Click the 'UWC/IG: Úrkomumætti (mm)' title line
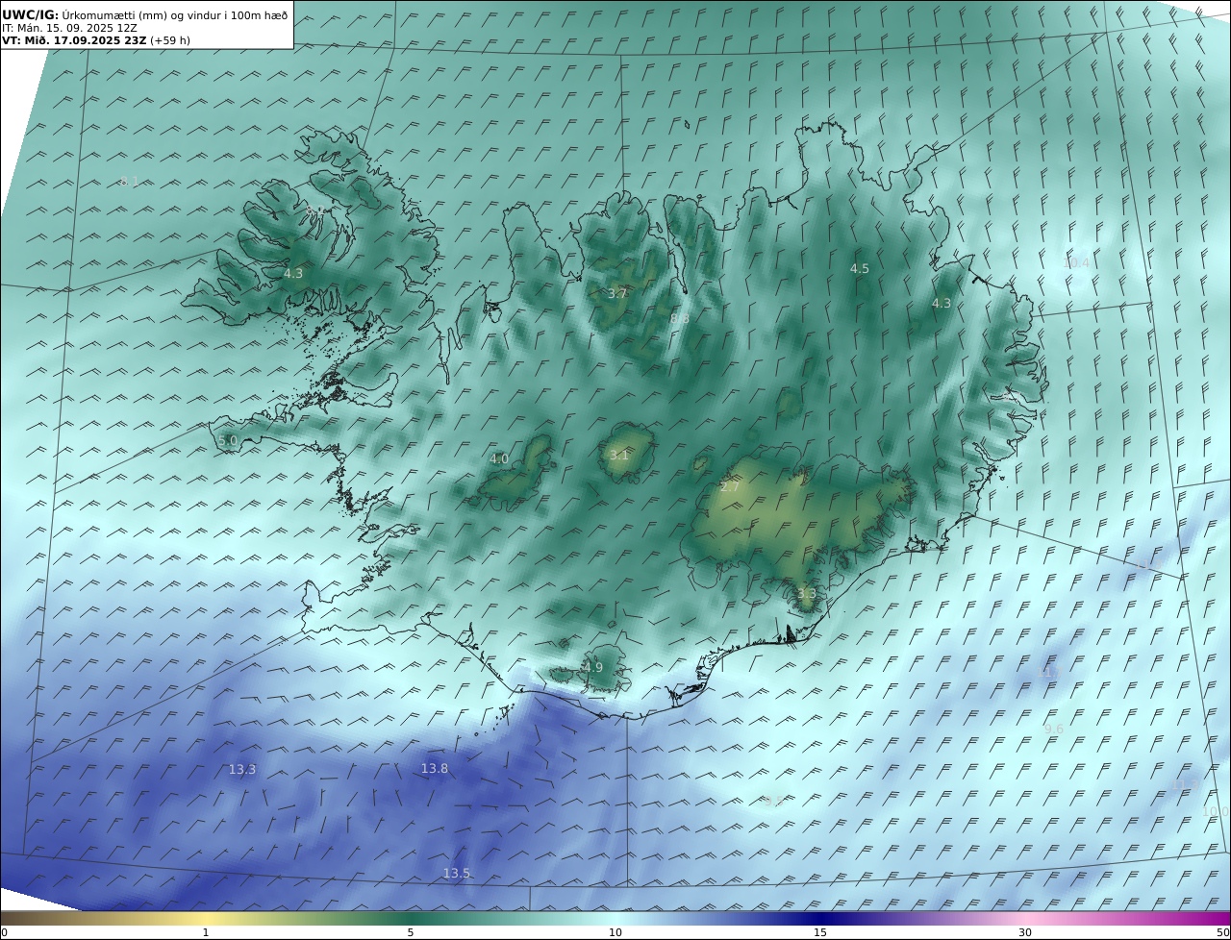 [x=144, y=14]
